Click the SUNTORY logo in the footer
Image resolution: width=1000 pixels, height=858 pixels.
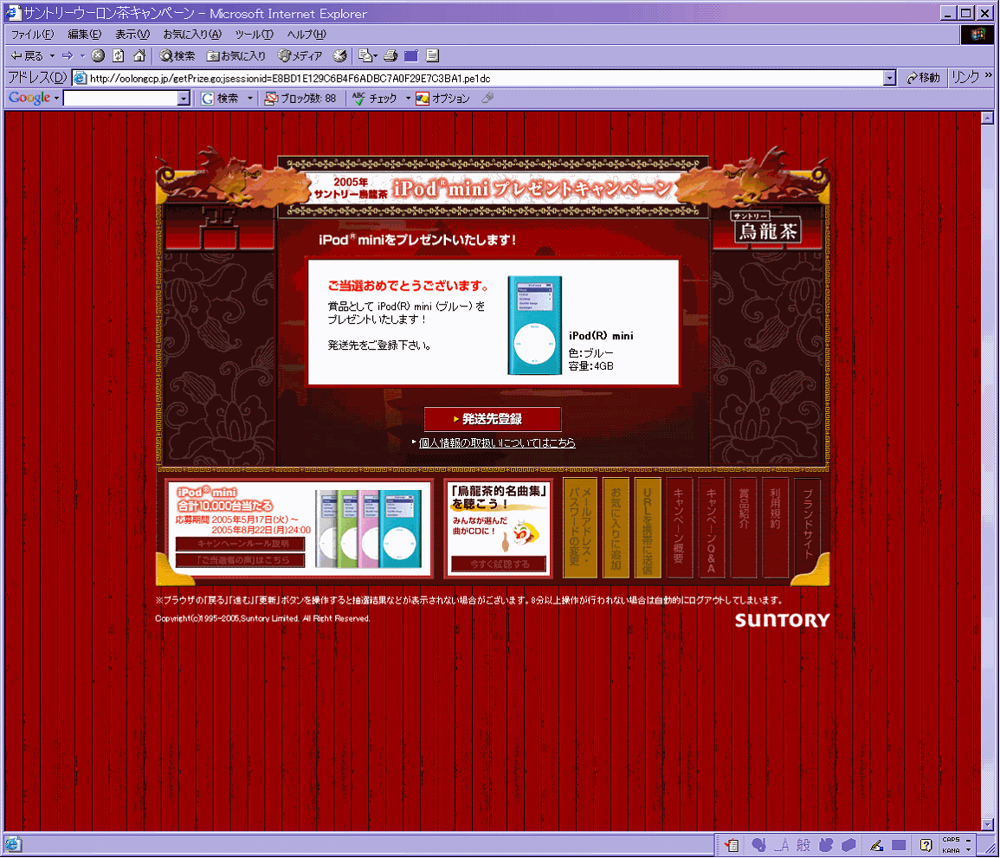[x=782, y=620]
